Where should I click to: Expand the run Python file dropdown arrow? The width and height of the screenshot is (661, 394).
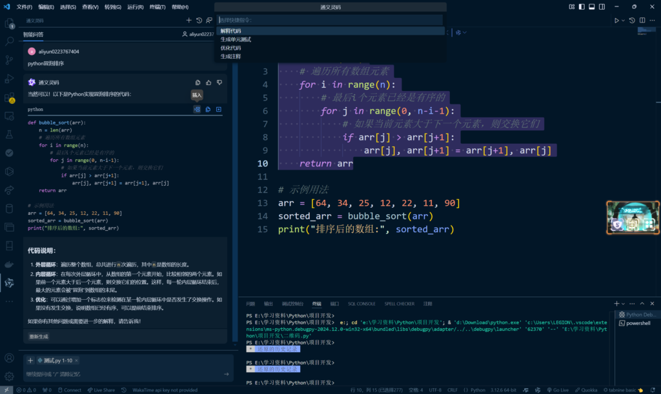(624, 21)
